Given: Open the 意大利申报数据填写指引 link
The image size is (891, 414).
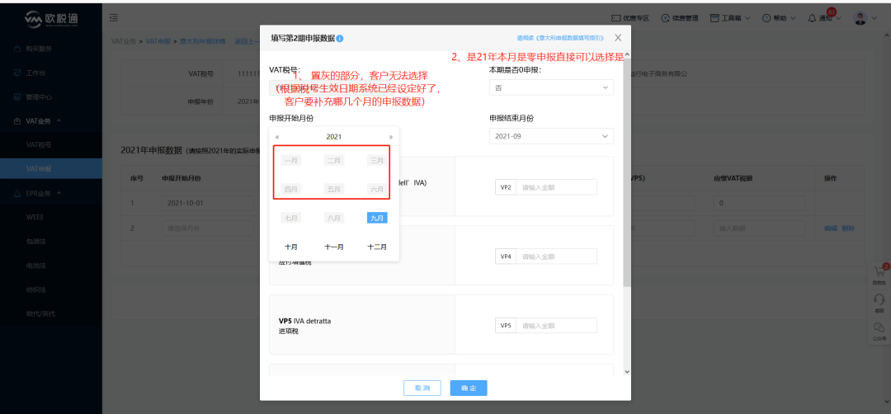Looking at the screenshot, I should pos(560,38).
